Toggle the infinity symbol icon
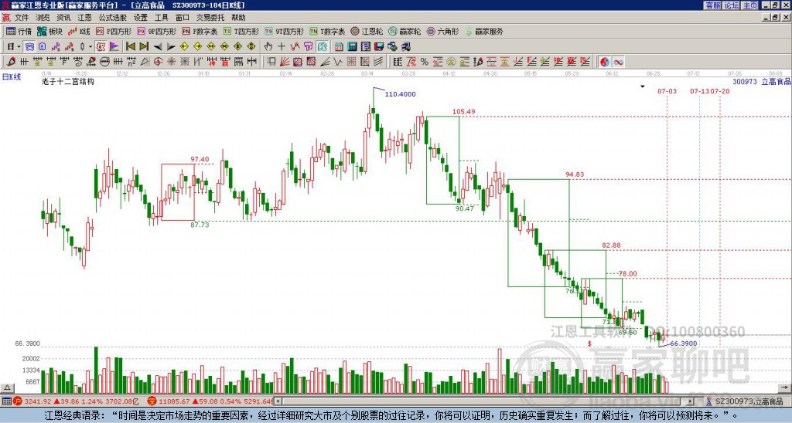Image resolution: width=792 pixels, height=423 pixels. pyautogui.click(x=618, y=62)
